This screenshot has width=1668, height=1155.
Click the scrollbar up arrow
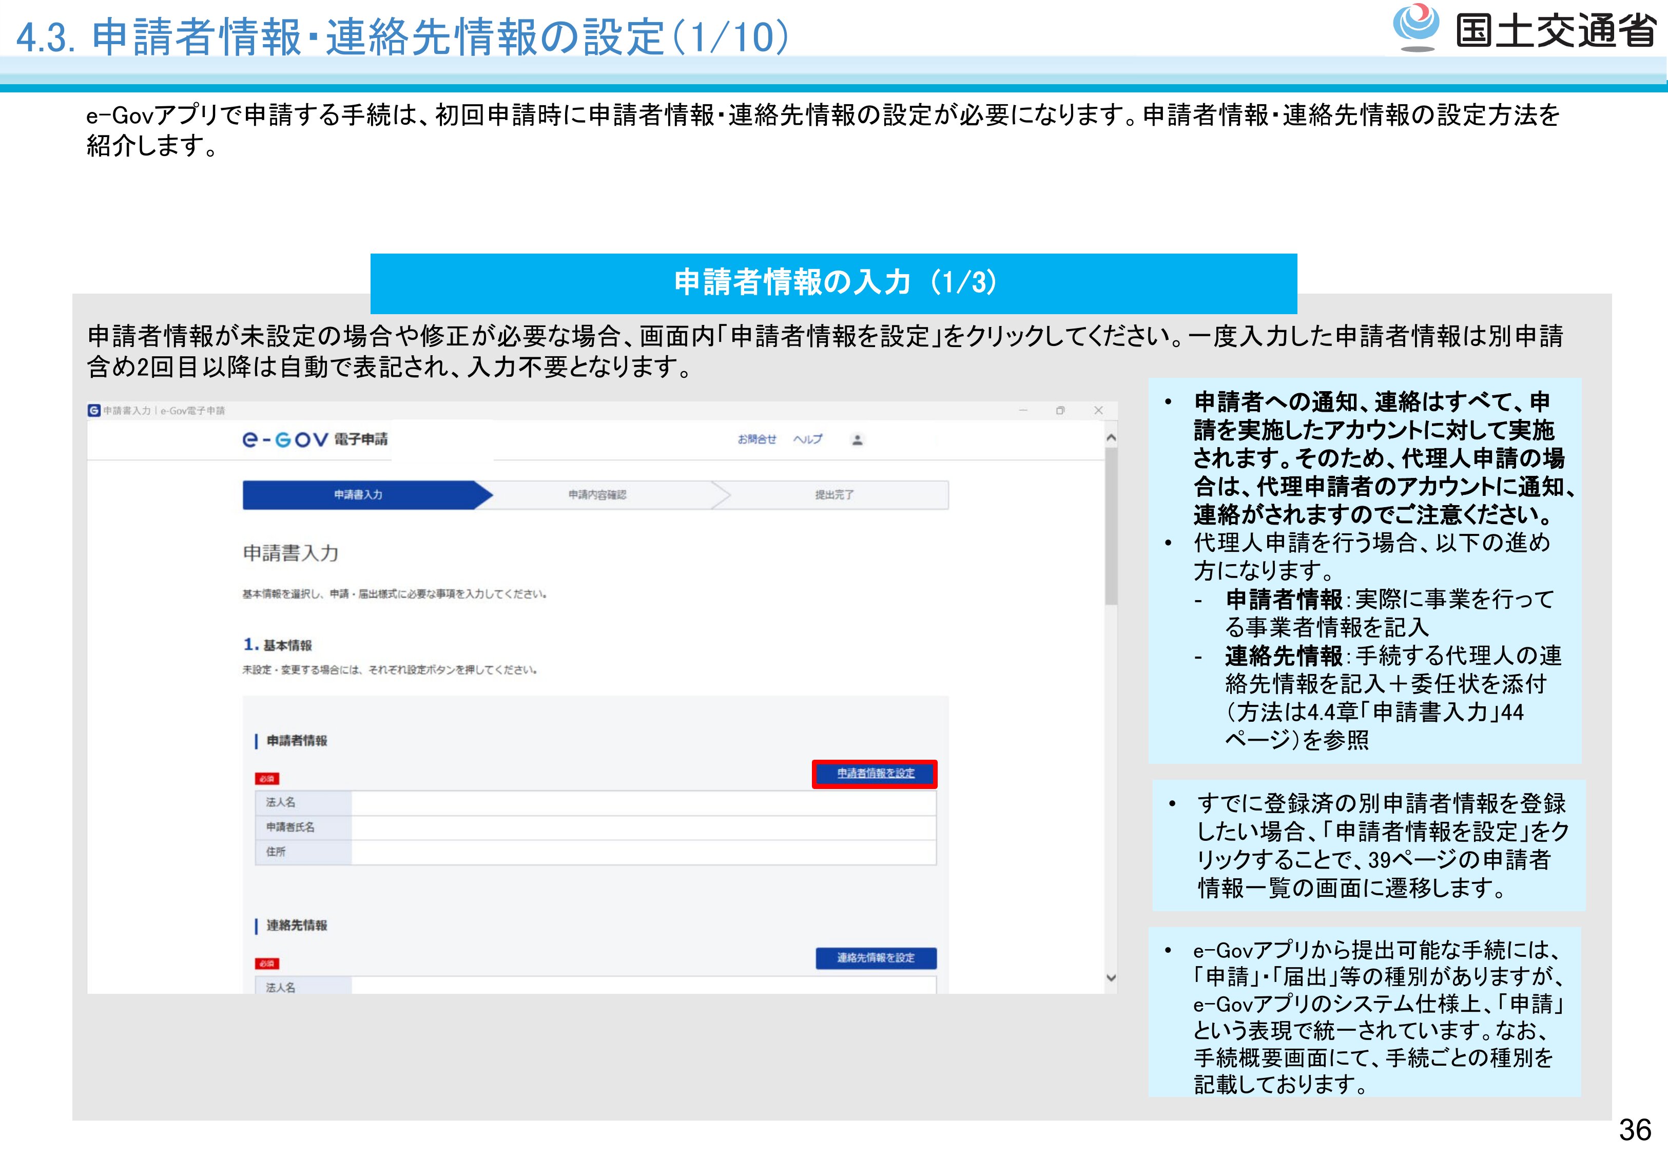(x=1111, y=438)
